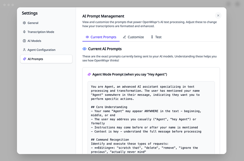Viewport: 244px width, 161px height.
Task: Click the test tube icon in Test tab
Action: point(152,37)
